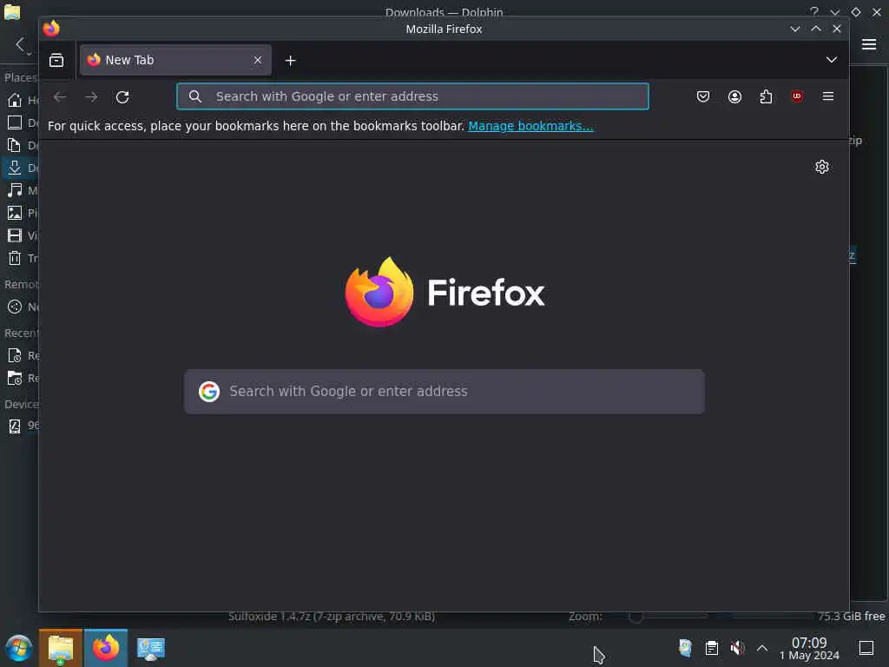This screenshot has width=889, height=667.
Task: Open Dolphin help question mark button
Action: point(814,12)
